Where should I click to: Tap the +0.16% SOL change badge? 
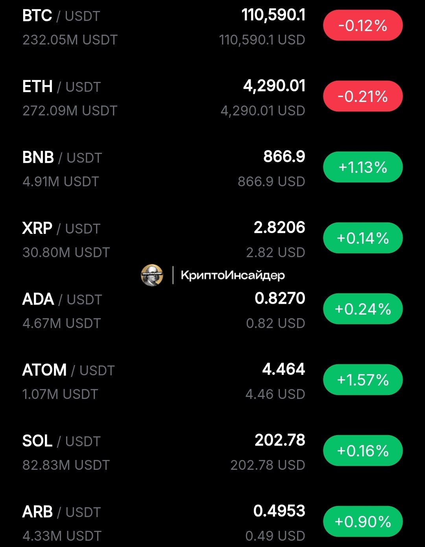(x=363, y=451)
